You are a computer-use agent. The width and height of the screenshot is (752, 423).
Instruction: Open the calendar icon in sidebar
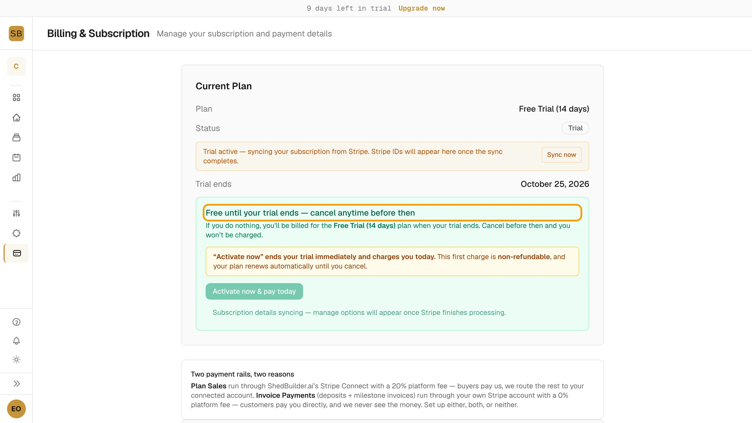pos(16,157)
